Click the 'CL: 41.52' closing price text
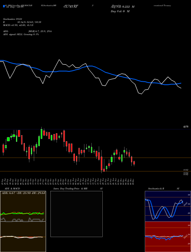The height and width of the screenshot is (252, 191). click(x=70, y=7)
